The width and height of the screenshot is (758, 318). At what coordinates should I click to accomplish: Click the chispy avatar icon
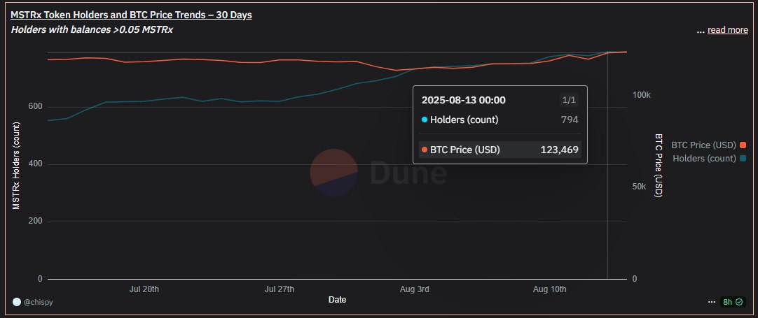(17, 302)
